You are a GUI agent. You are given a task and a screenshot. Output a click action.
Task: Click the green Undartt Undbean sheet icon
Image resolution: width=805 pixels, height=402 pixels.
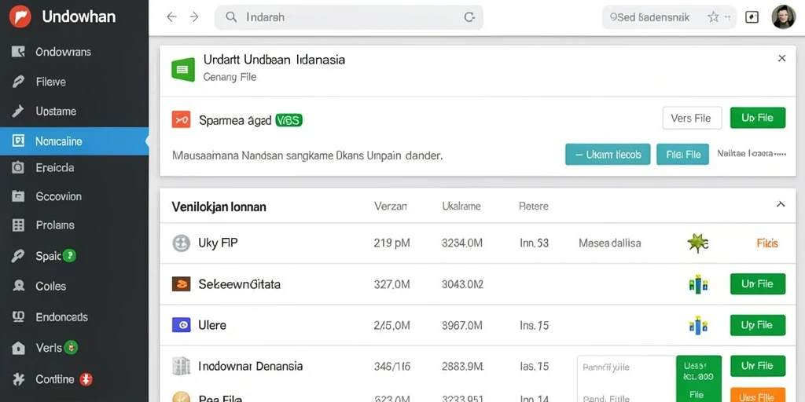point(183,69)
